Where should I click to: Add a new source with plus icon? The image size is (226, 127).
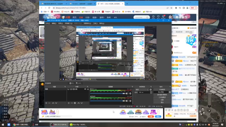[69, 103]
